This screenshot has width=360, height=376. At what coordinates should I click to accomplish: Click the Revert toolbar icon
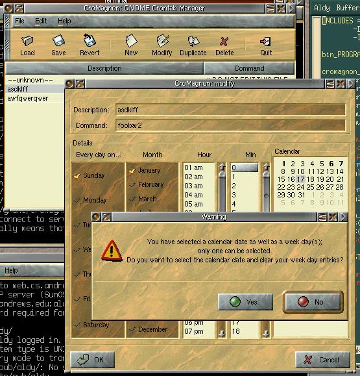coord(90,40)
